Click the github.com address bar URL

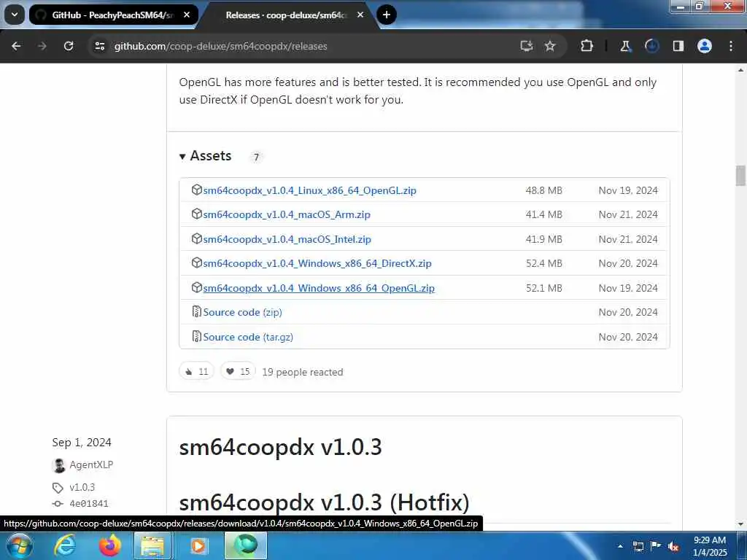point(220,46)
